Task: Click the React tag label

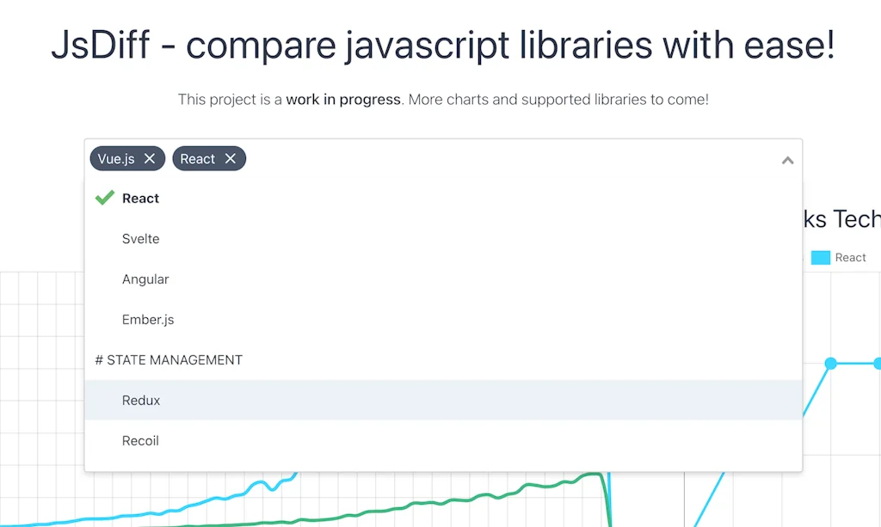Action: pyautogui.click(x=197, y=159)
